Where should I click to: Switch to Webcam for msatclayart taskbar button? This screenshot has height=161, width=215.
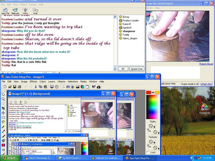point(106,158)
